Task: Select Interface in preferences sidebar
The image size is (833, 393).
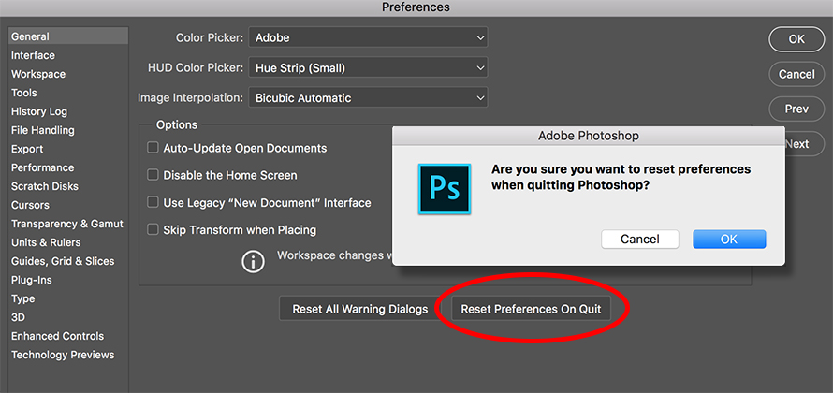Action: (x=33, y=55)
